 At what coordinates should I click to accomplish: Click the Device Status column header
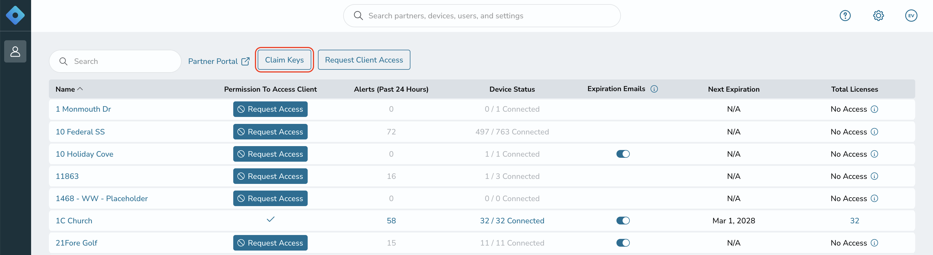[512, 89]
